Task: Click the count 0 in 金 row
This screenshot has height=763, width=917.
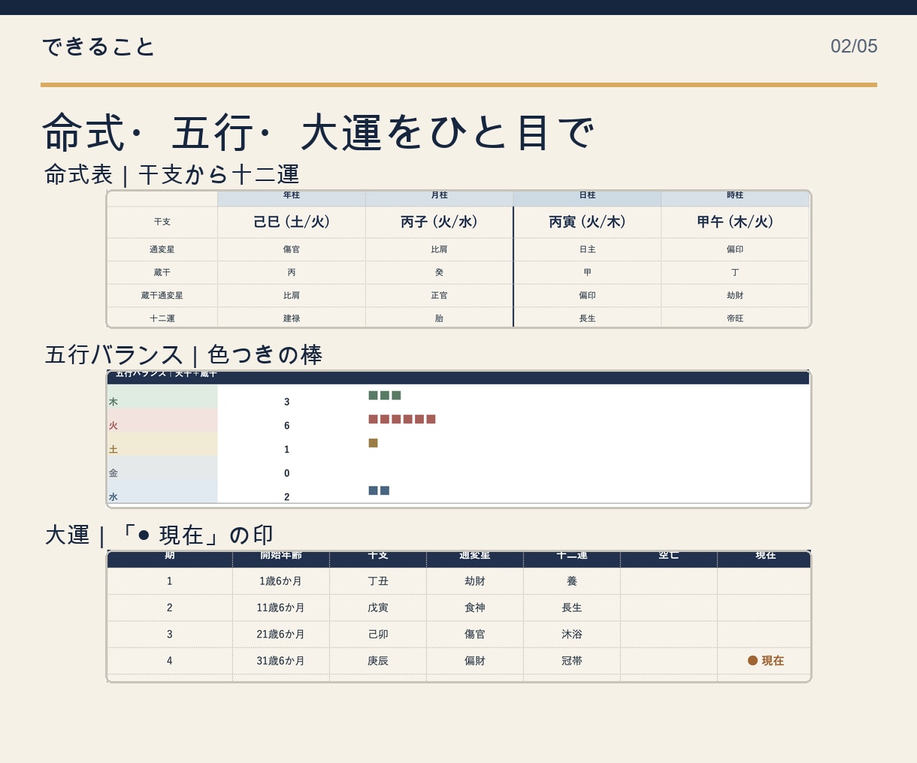Action: (x=287, y=473)
